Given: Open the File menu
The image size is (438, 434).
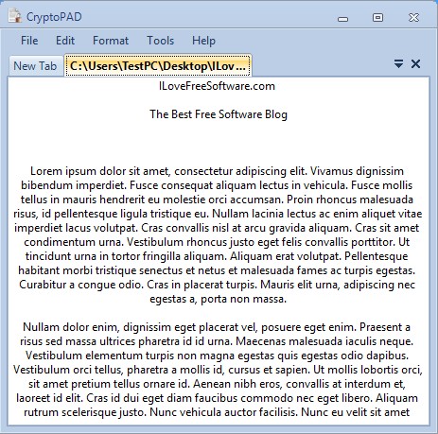Looking at the screenshot, I should click(x=29, y=41).
